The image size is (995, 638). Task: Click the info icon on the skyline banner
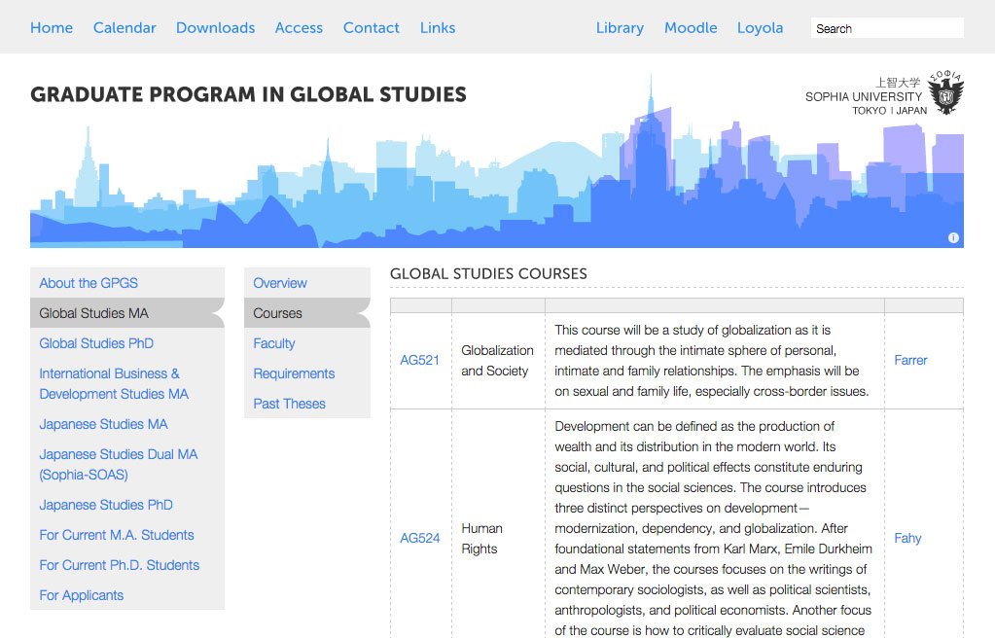click(x=953, y=237)
